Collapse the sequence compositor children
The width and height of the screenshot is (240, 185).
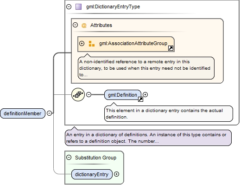pyautogui.click(x=88, y=94)
